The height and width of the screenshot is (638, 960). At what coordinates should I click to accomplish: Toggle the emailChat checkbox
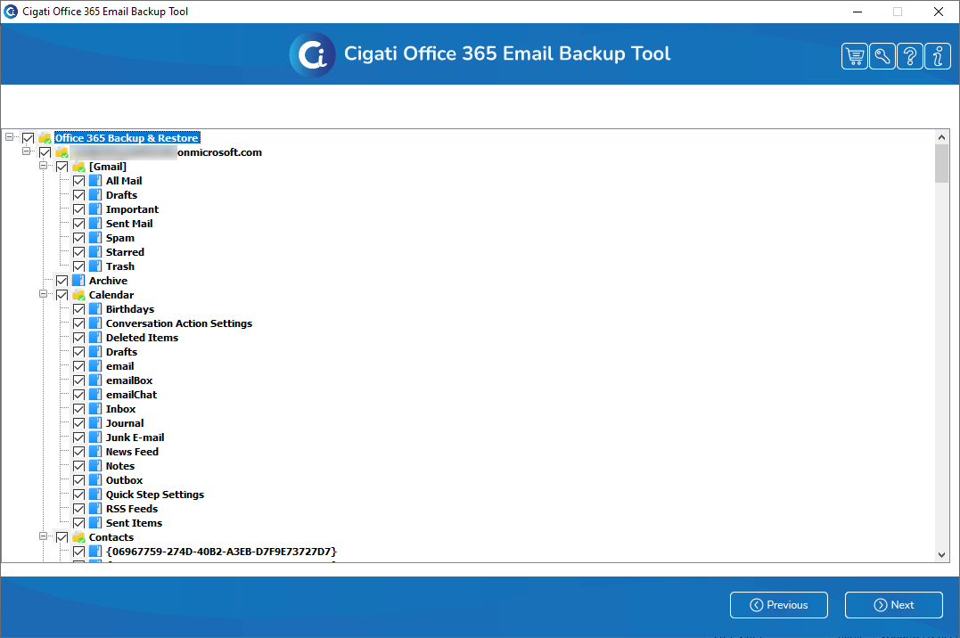pyautogui.click(x=79, y=395)
